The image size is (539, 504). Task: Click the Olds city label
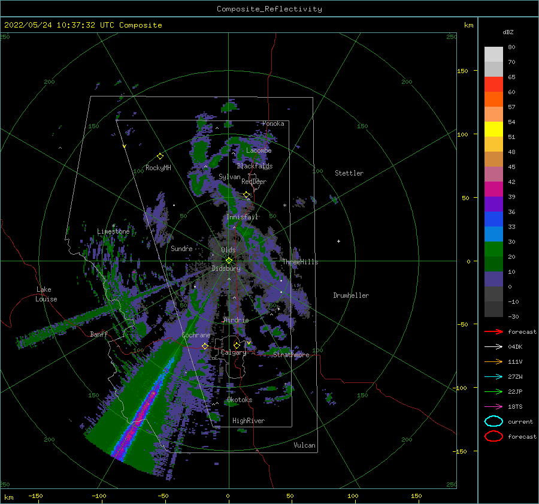tap(228, 250)
